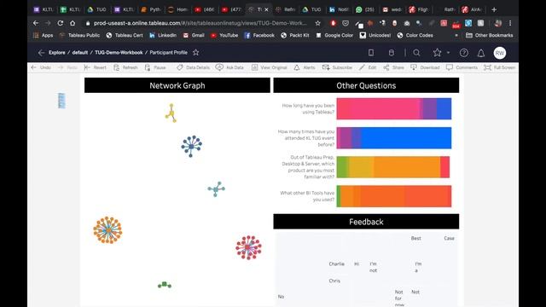Open Chrome three-dot menu
The height and width of the screenshot is (307, 546).
510,23
